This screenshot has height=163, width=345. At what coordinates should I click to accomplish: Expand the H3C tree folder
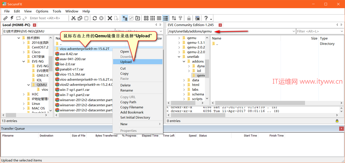click(x=23, y=94)
